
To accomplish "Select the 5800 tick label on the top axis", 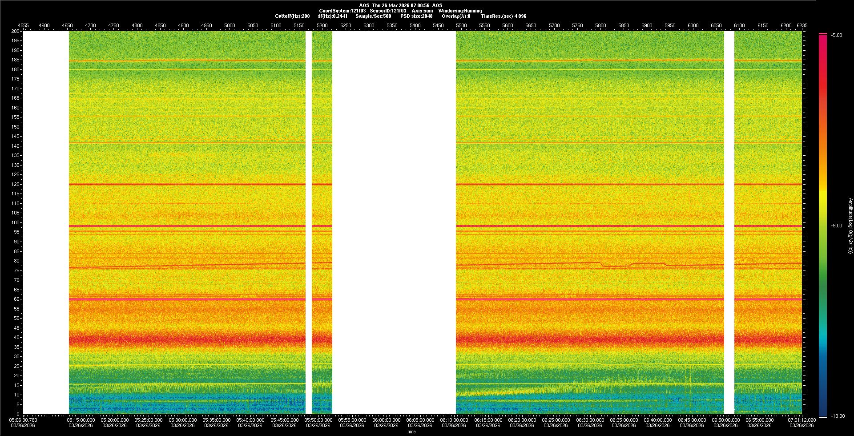I will [x=600, y=25].
